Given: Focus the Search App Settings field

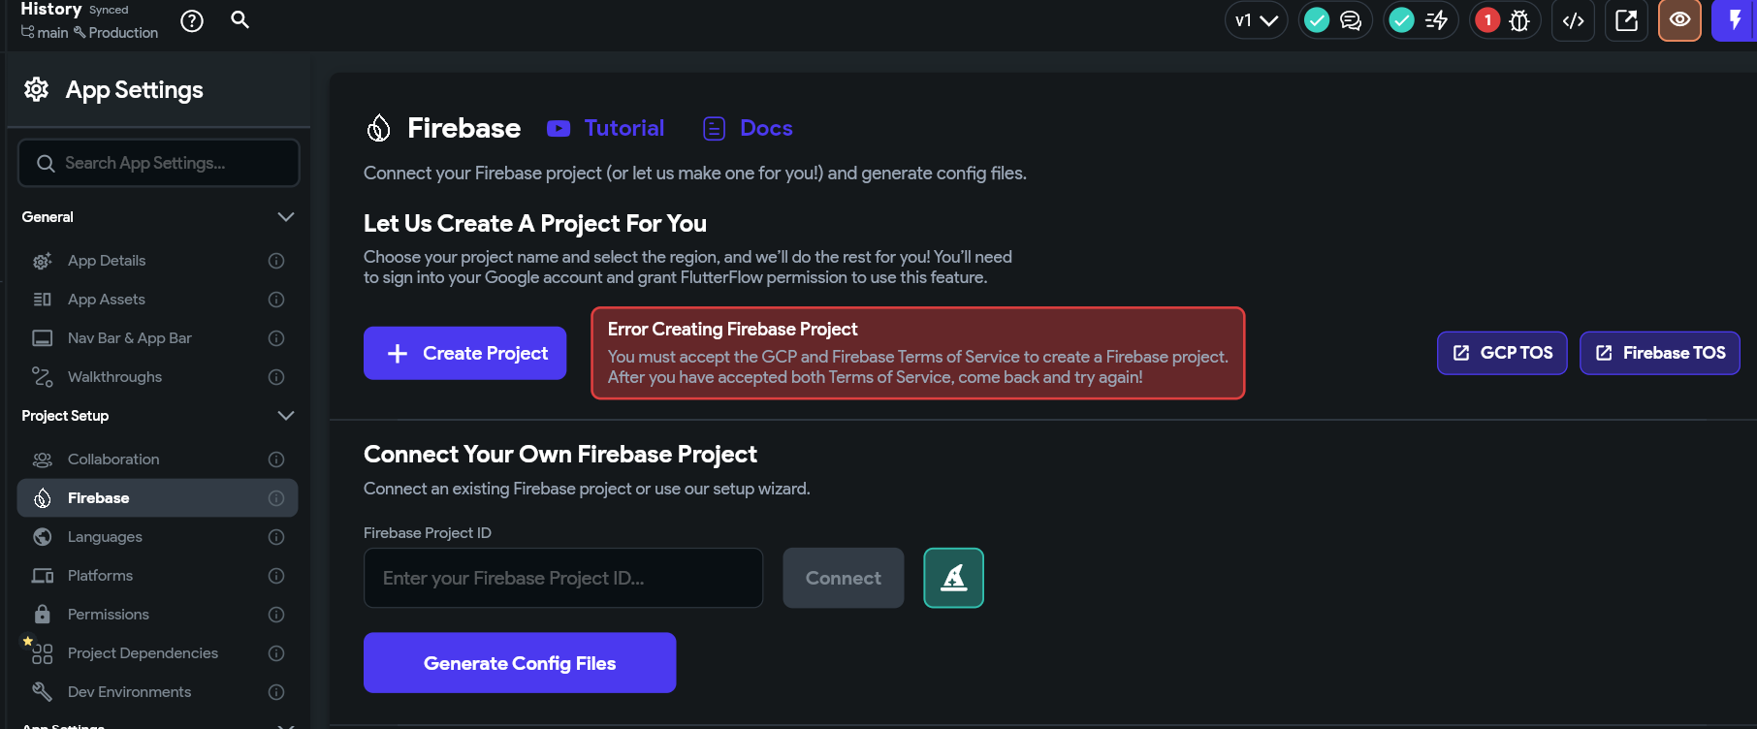Looking at the screenshot, I should [x=159, y=163].
